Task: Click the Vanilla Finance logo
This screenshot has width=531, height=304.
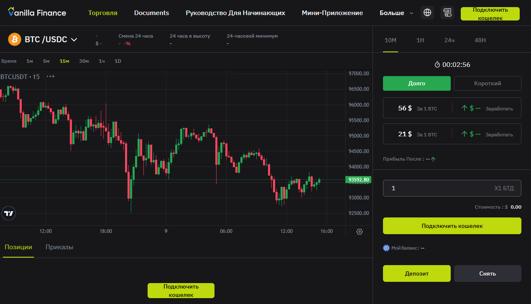Action: coord(37,13)
